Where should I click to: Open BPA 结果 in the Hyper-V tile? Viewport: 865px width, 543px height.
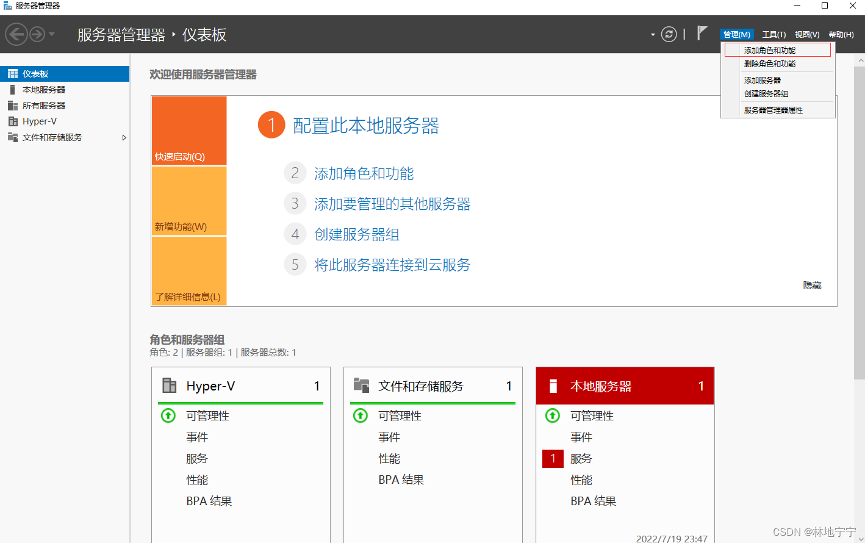209,501
